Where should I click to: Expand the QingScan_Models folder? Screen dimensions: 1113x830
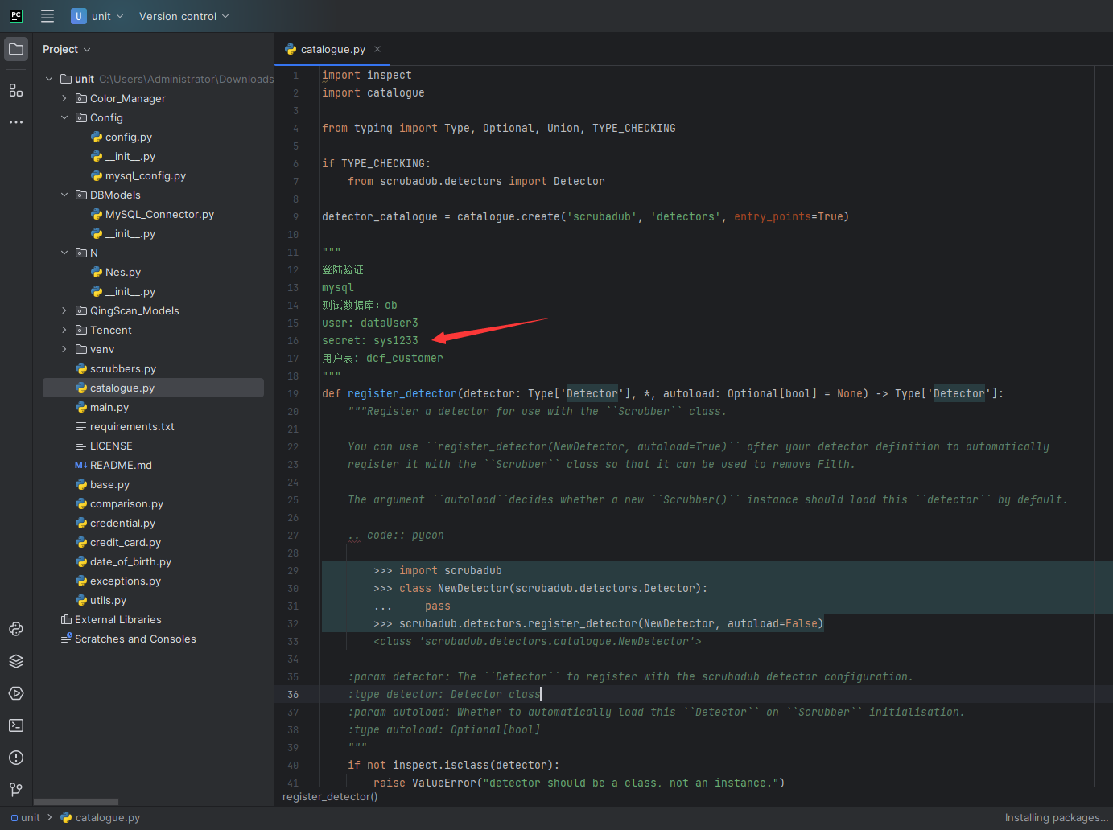click(x=64, y=310)
